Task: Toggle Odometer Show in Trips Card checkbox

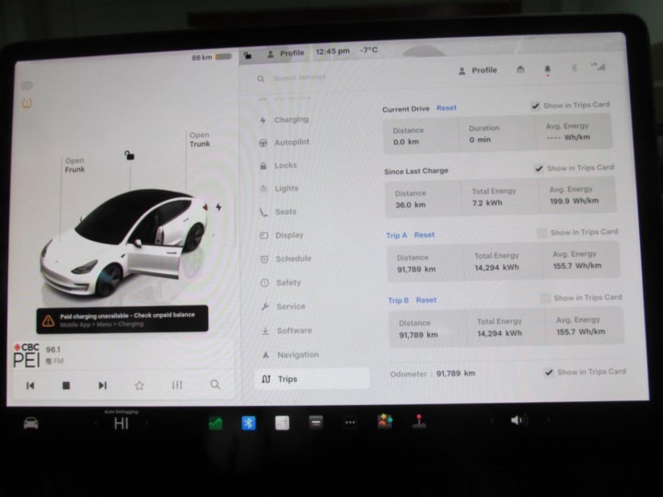Action: [549, 372]
